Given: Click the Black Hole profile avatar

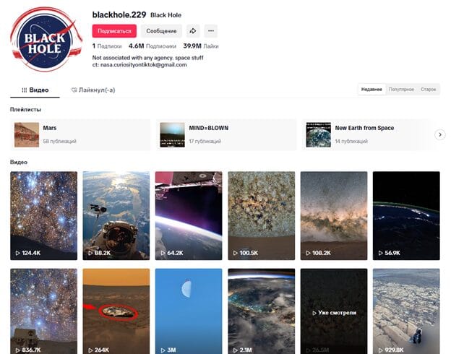Looking at the screenshot, I should 46,40.
